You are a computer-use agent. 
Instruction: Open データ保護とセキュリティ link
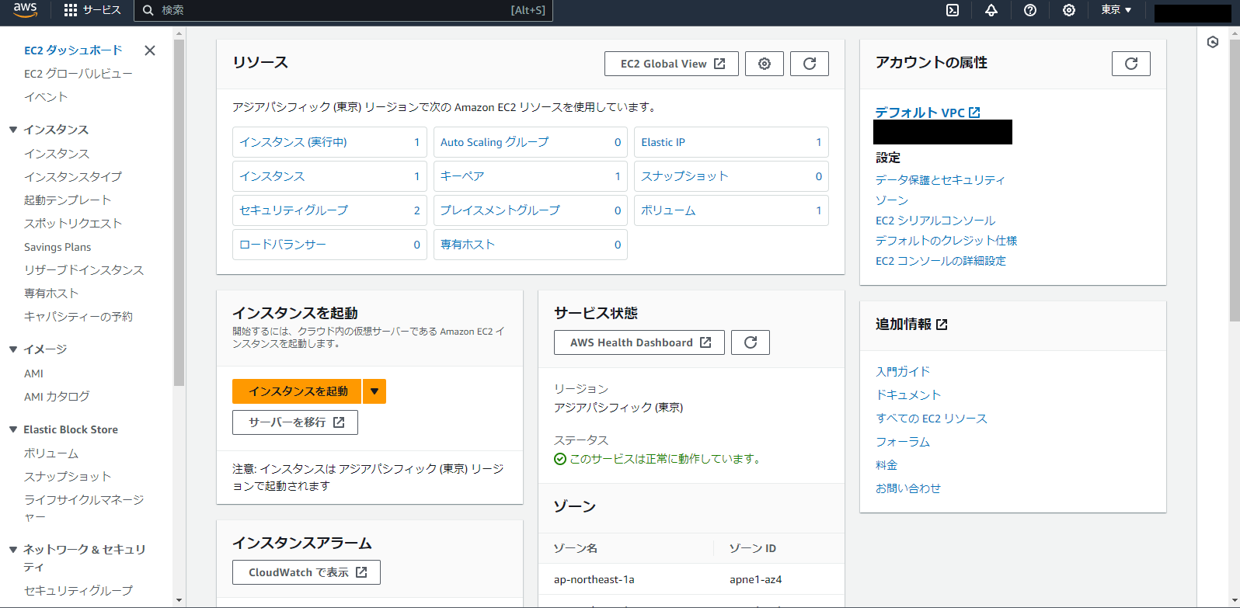[x=940, y=180]
